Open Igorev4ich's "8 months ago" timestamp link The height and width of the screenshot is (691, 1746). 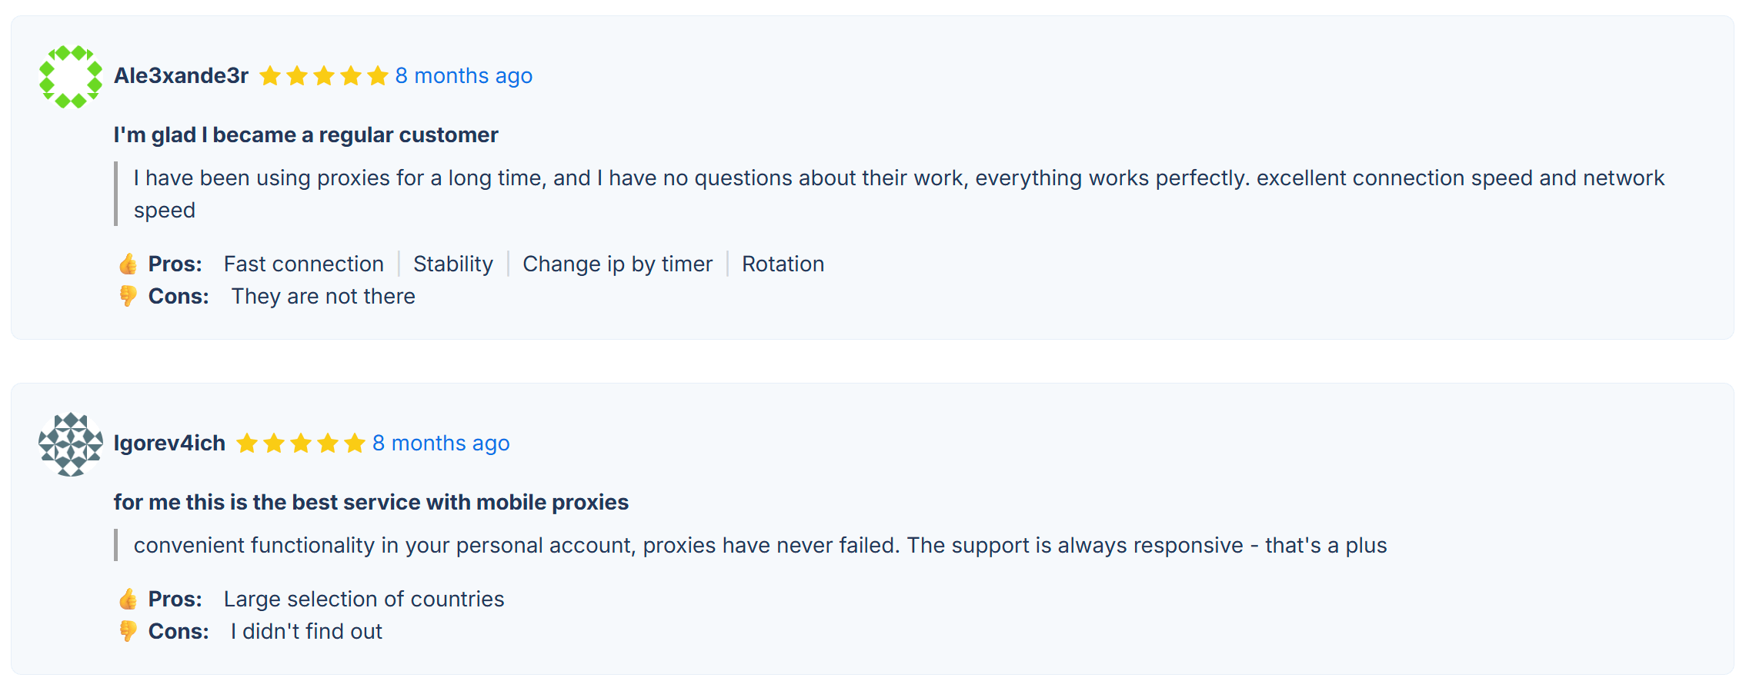(441, 444)
